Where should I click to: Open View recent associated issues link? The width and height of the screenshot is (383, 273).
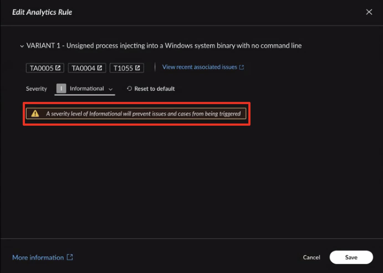[200, 67]
